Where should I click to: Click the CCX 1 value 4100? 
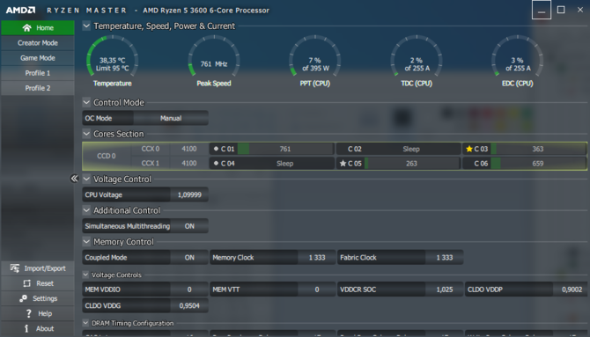pyautogui.click(x=189, y=164)
